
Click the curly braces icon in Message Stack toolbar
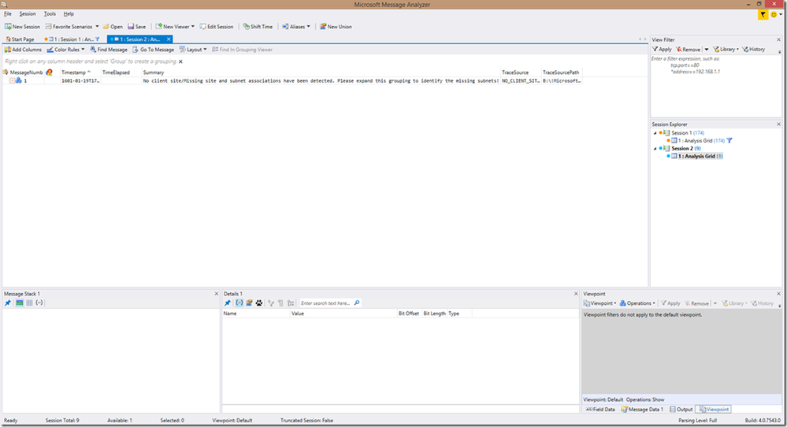pos(39,303)
